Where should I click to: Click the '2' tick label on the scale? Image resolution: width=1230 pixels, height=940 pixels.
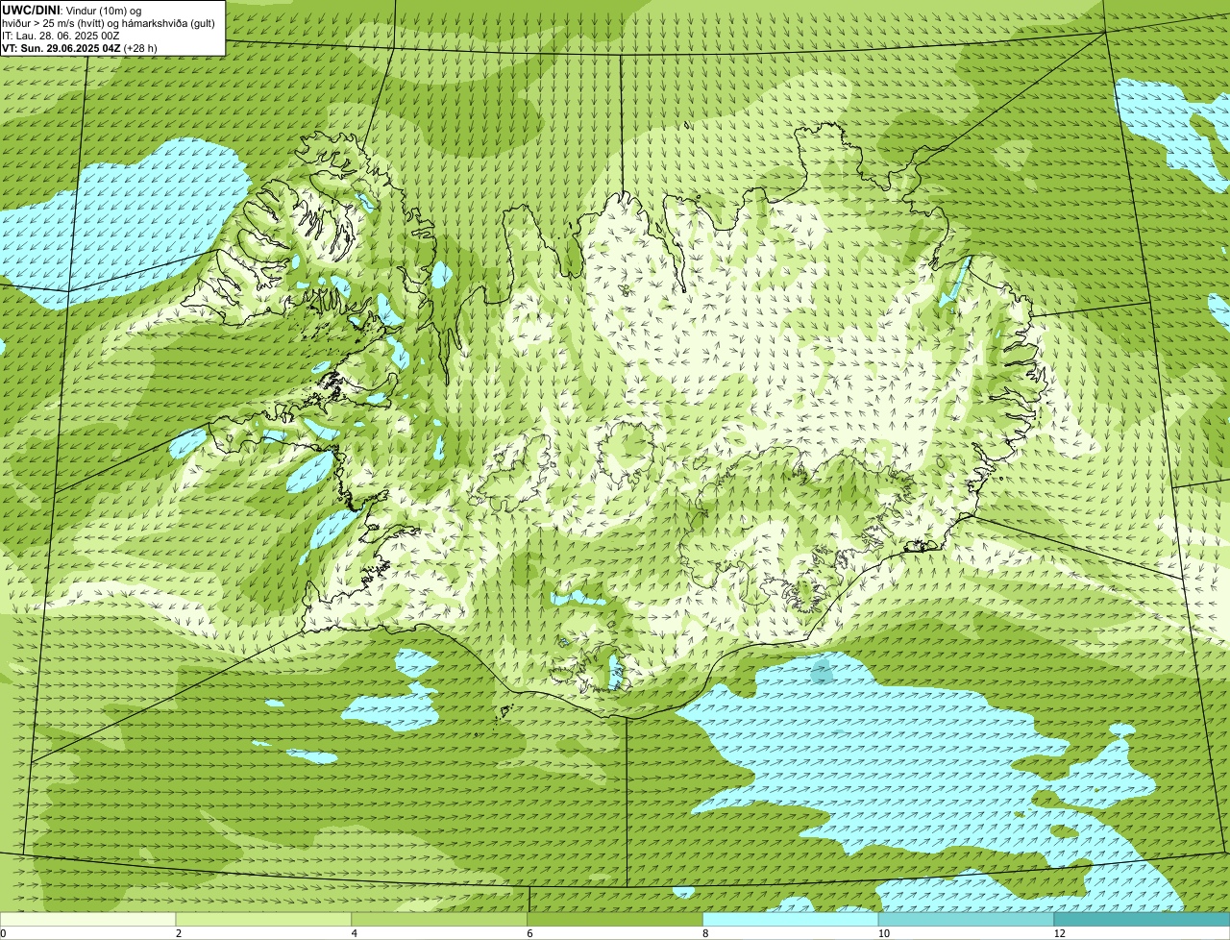[x=179, y=933]
